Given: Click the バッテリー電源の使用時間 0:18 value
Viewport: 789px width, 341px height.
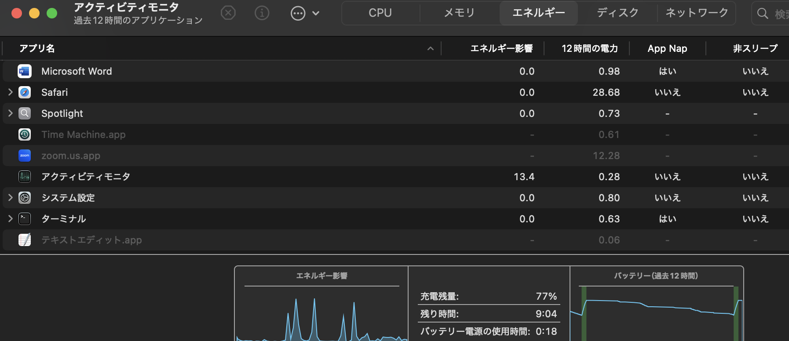Looking at the screenshot, I should [x=546, y=331].
